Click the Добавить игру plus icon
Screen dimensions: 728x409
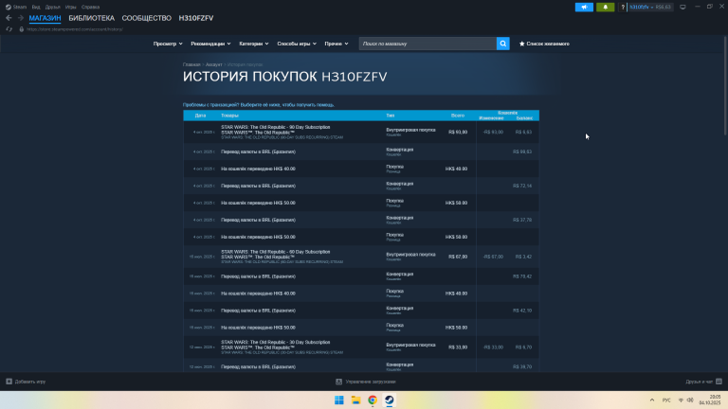[9, 382]
